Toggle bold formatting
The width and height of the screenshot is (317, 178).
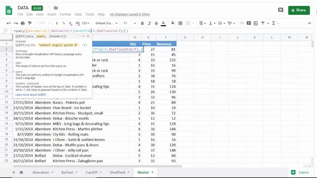(x=142, y=23)
